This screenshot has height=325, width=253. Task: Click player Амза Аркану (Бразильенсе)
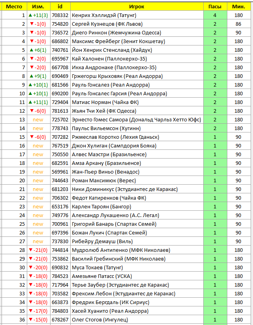(106, 163)
